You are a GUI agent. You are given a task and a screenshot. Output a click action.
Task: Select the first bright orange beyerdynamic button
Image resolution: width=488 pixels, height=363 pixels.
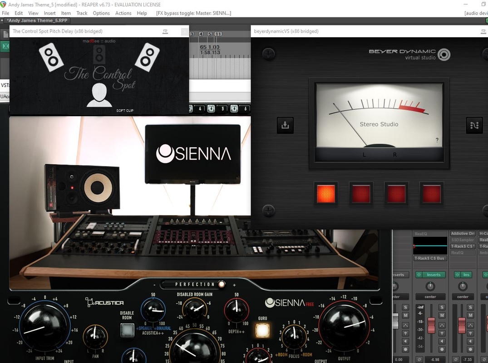point(326,193)
